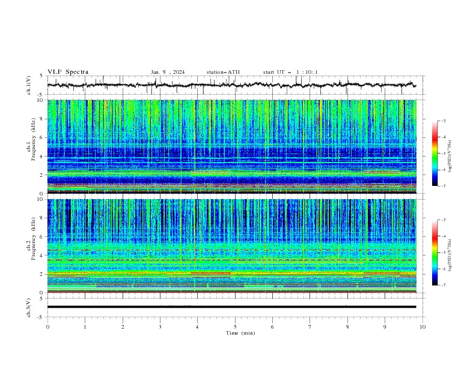Select the "Jan. 8 , 2024" date text

(168, 72)
